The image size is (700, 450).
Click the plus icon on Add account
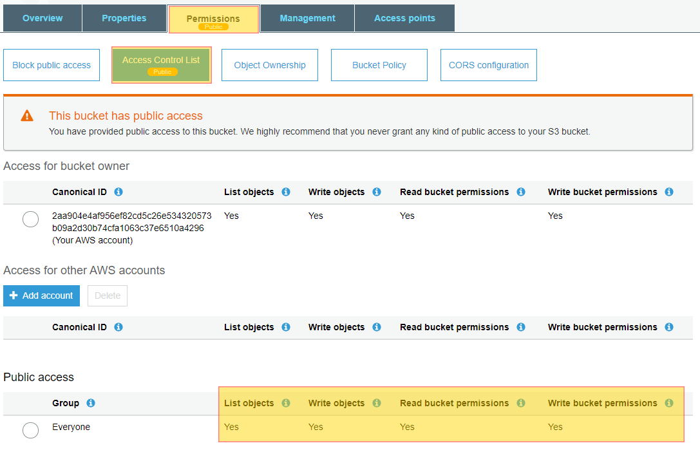coord(14,295)
